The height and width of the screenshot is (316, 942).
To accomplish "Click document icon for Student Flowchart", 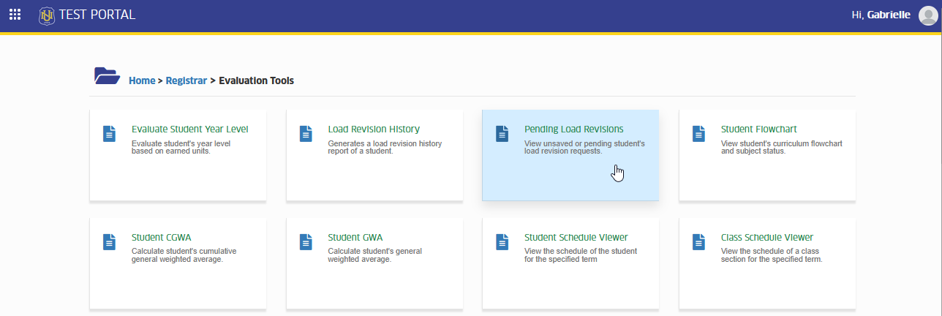I will [x=698, y=134].
